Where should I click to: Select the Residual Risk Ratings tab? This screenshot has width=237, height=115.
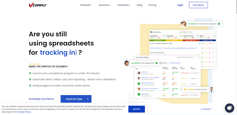(175, 63)
